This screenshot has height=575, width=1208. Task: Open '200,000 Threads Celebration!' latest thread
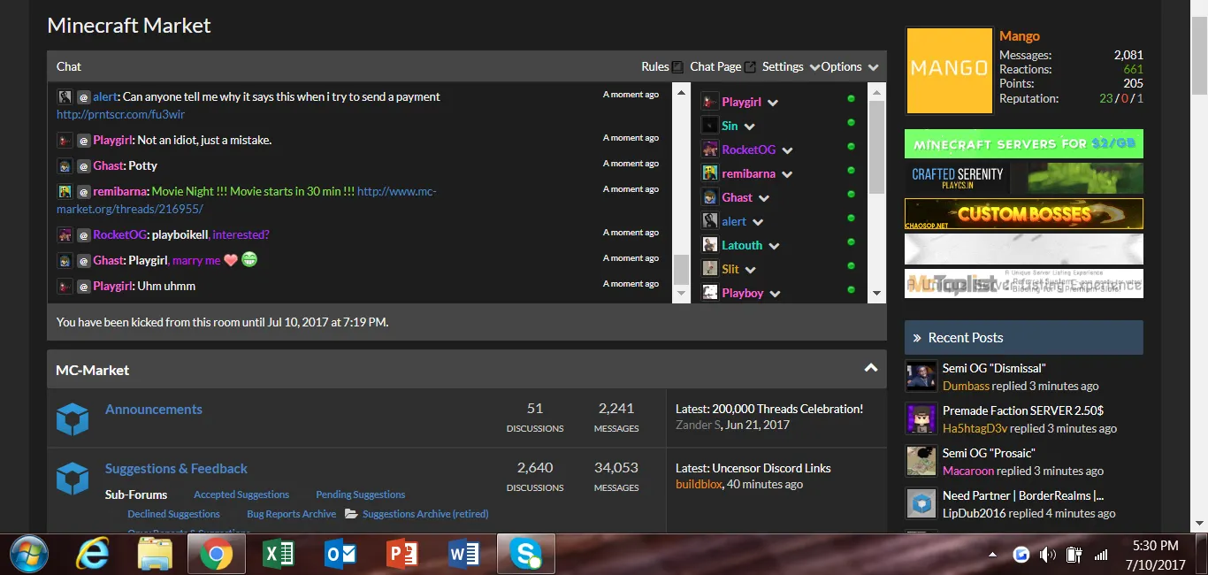click(788, 409)
